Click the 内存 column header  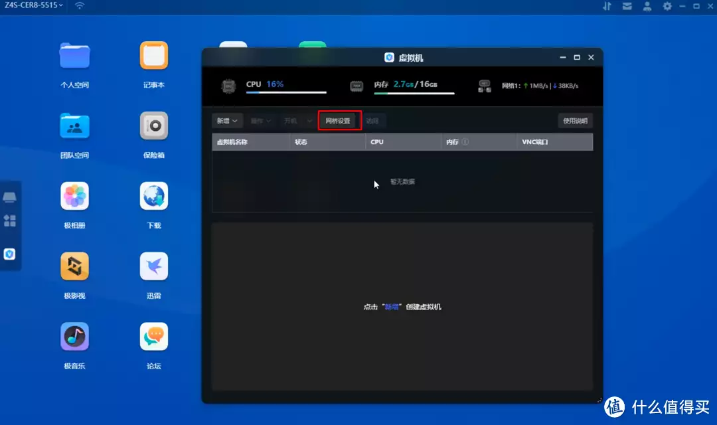click(479, 142)
